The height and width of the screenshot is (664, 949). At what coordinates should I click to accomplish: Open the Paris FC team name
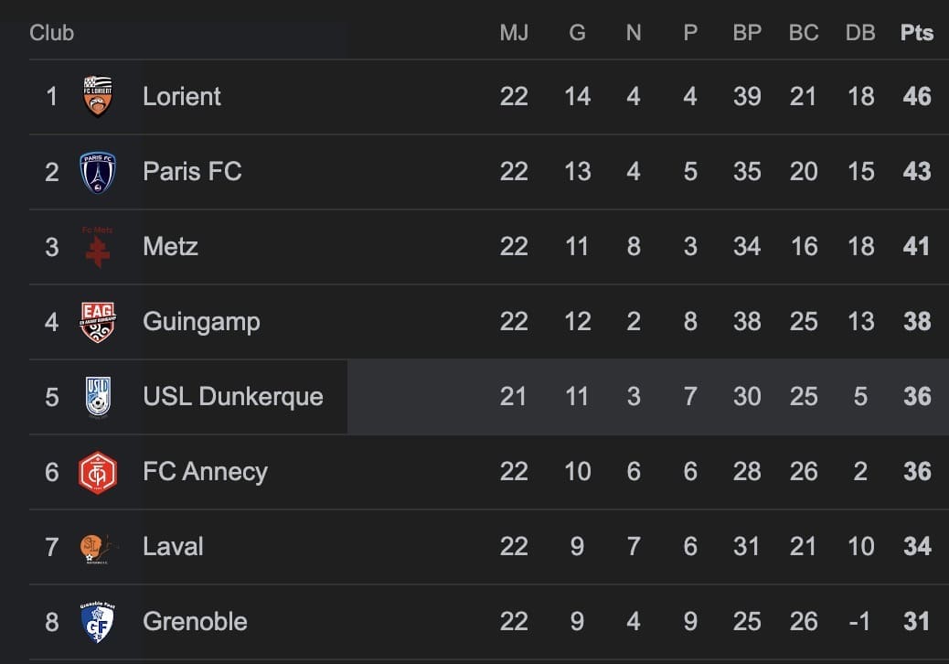192,171
